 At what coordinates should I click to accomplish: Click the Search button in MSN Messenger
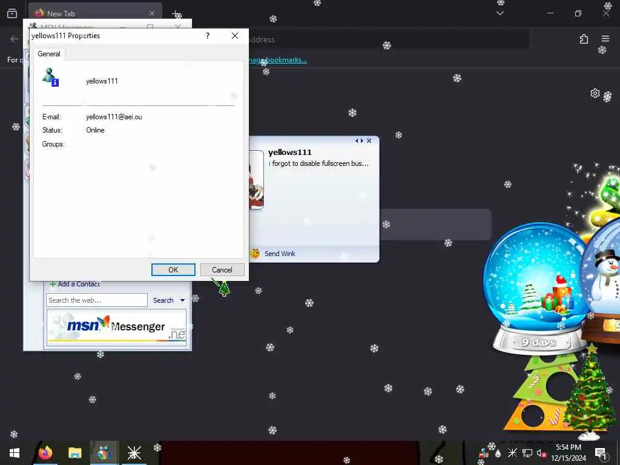[163, 300]
